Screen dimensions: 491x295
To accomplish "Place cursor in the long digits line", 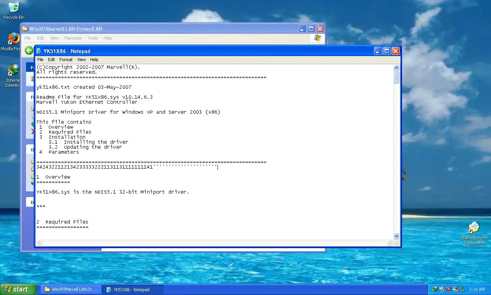I will coord(127,167).
